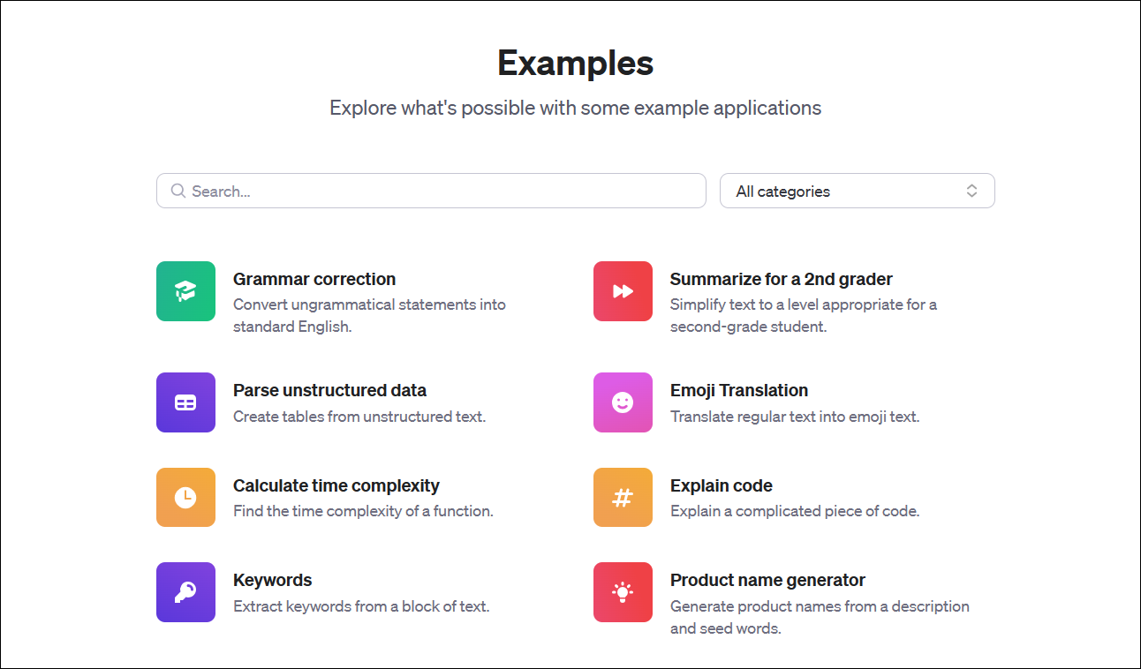Open the Explain code example title
1141x669 pixels.
[x=721, y=486]
